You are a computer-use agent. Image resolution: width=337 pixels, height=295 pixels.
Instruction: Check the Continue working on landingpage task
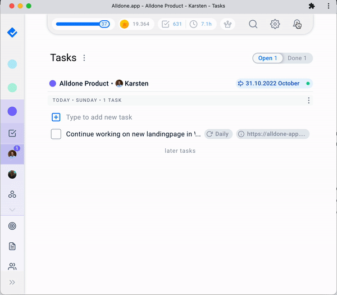(x=56, y=134)
